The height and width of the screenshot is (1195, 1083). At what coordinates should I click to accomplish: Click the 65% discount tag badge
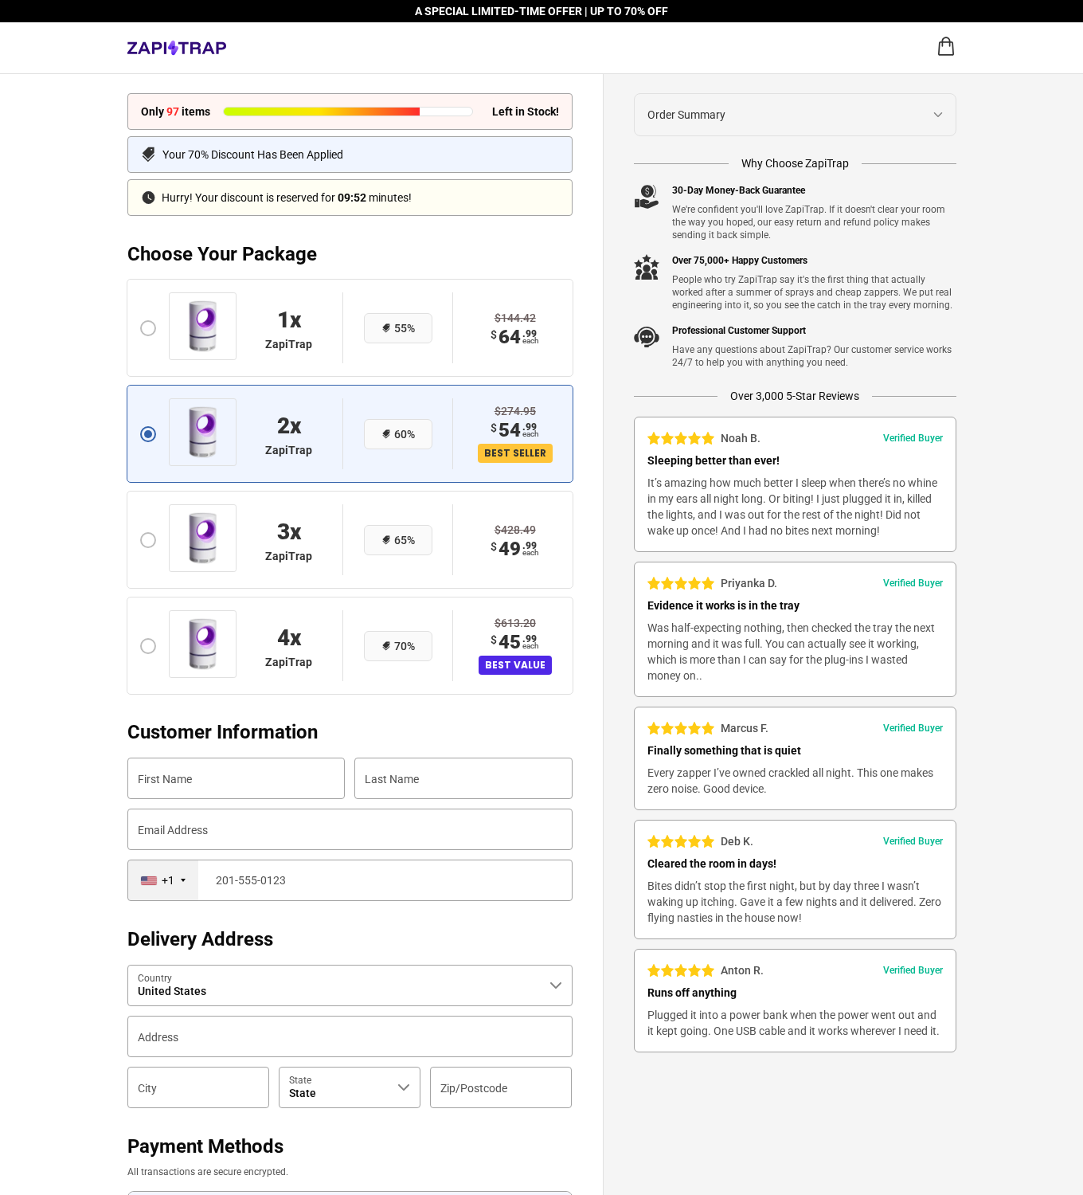point(398,540)
